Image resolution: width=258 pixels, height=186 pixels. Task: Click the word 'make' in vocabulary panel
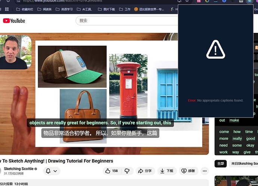(x=234, y=120)
